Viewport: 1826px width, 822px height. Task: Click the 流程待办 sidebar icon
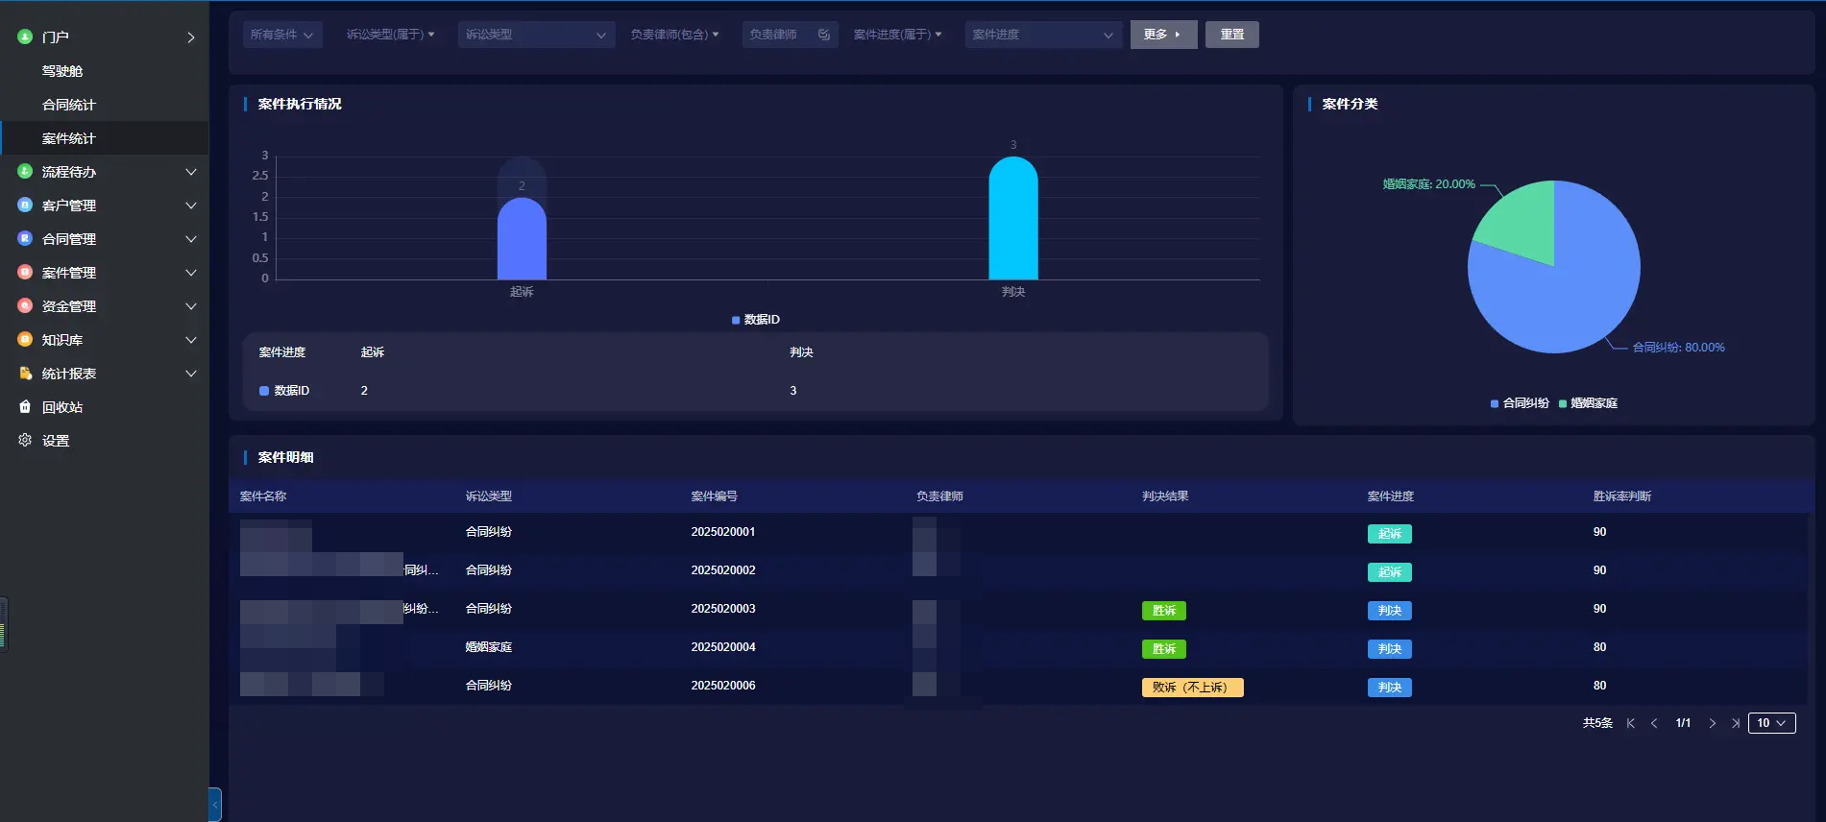tap(25, 172)
